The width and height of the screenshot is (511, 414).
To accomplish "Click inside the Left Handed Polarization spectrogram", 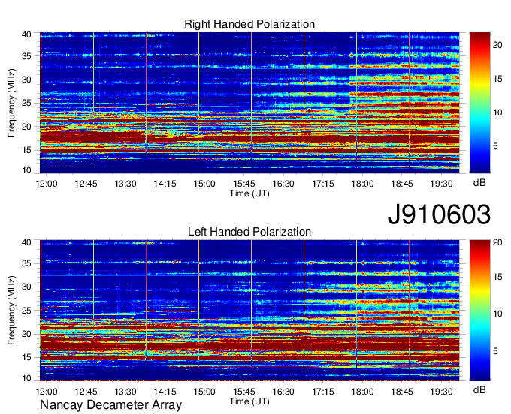I will click(249, 310).
